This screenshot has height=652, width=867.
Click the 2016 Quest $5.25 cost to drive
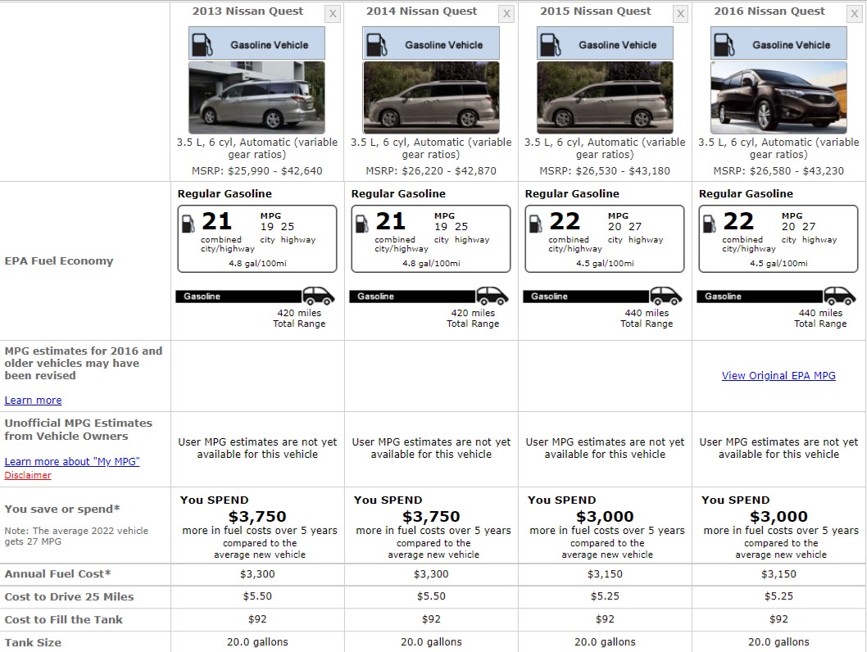[778, 596]
